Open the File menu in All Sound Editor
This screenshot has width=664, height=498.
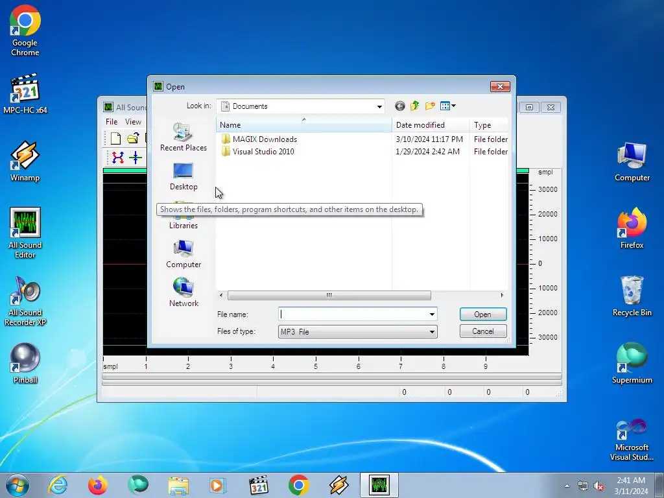click(112, 122)
